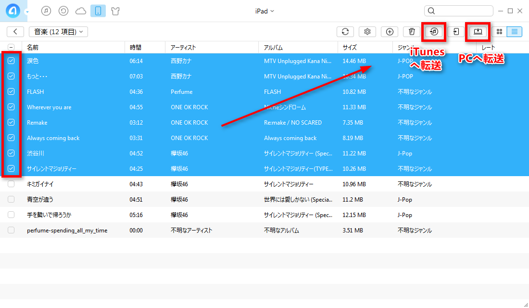The width and height of the screenshot is (529, 308).
Task: Expand the 音楽 (12 項目) category dropdown
Action: click(x=58, y=31)
